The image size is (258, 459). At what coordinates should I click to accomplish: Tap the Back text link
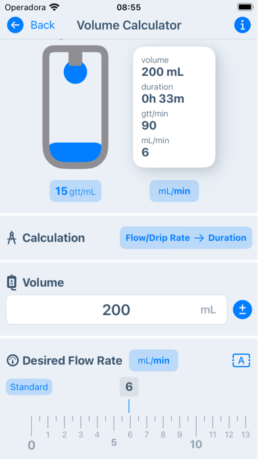(x=43, y=25)
